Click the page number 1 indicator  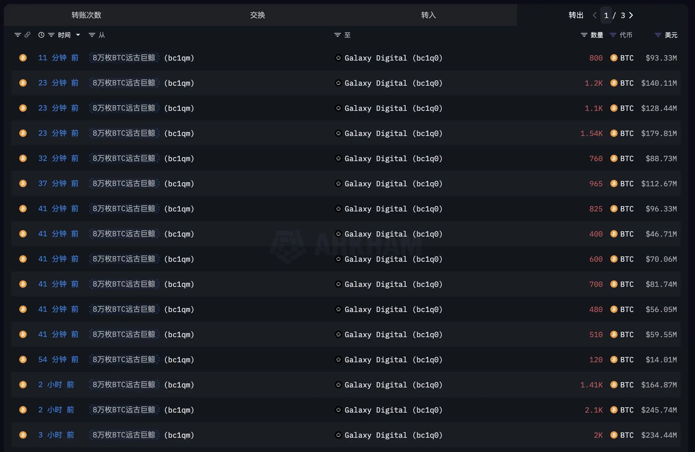pos(606,15)
